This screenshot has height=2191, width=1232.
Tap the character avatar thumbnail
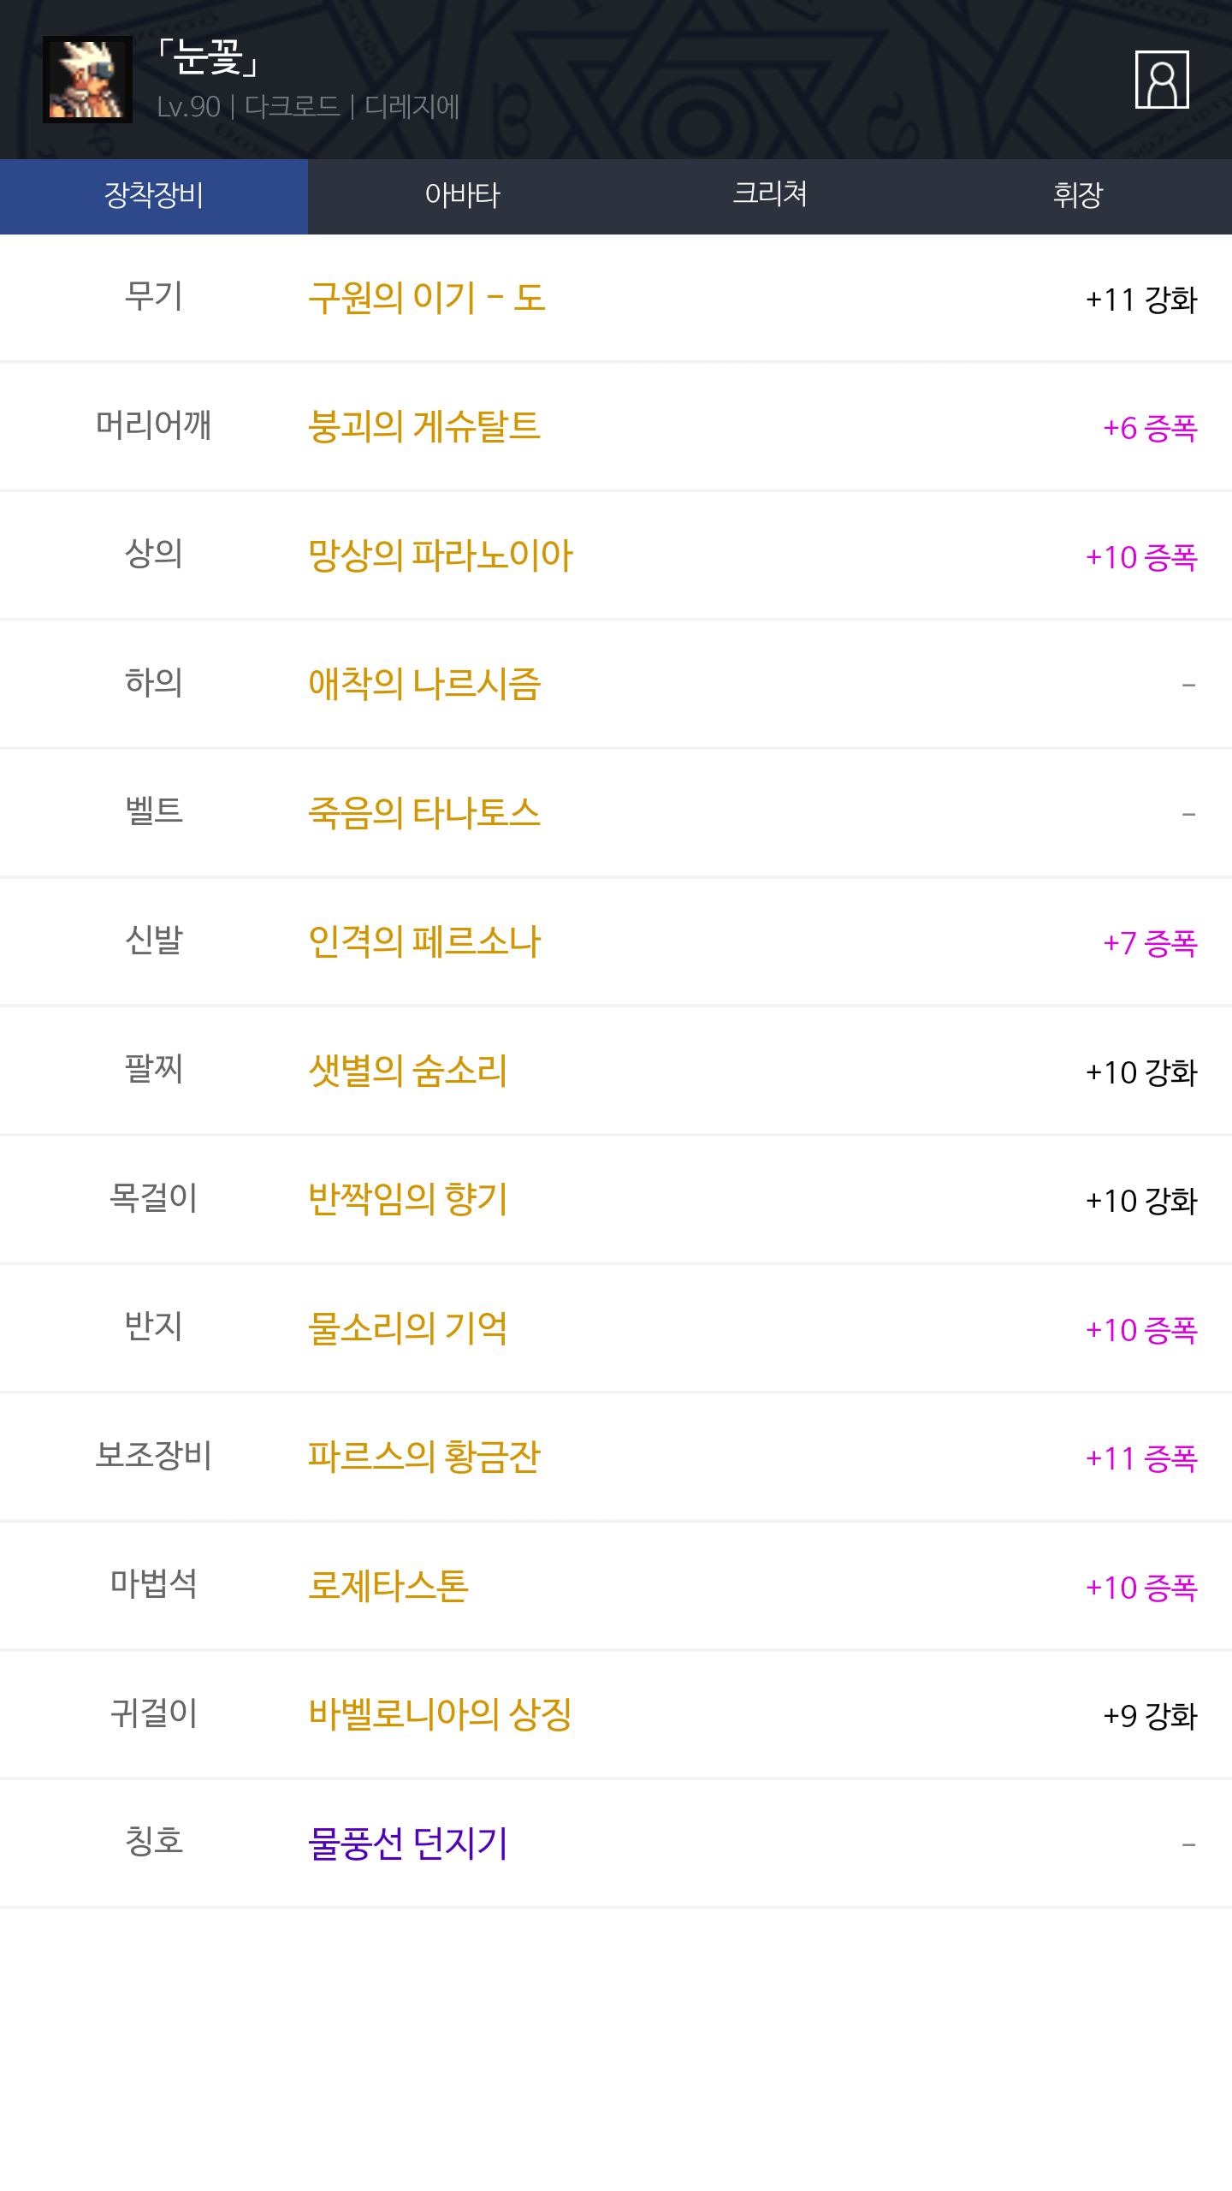click(87, 80)
